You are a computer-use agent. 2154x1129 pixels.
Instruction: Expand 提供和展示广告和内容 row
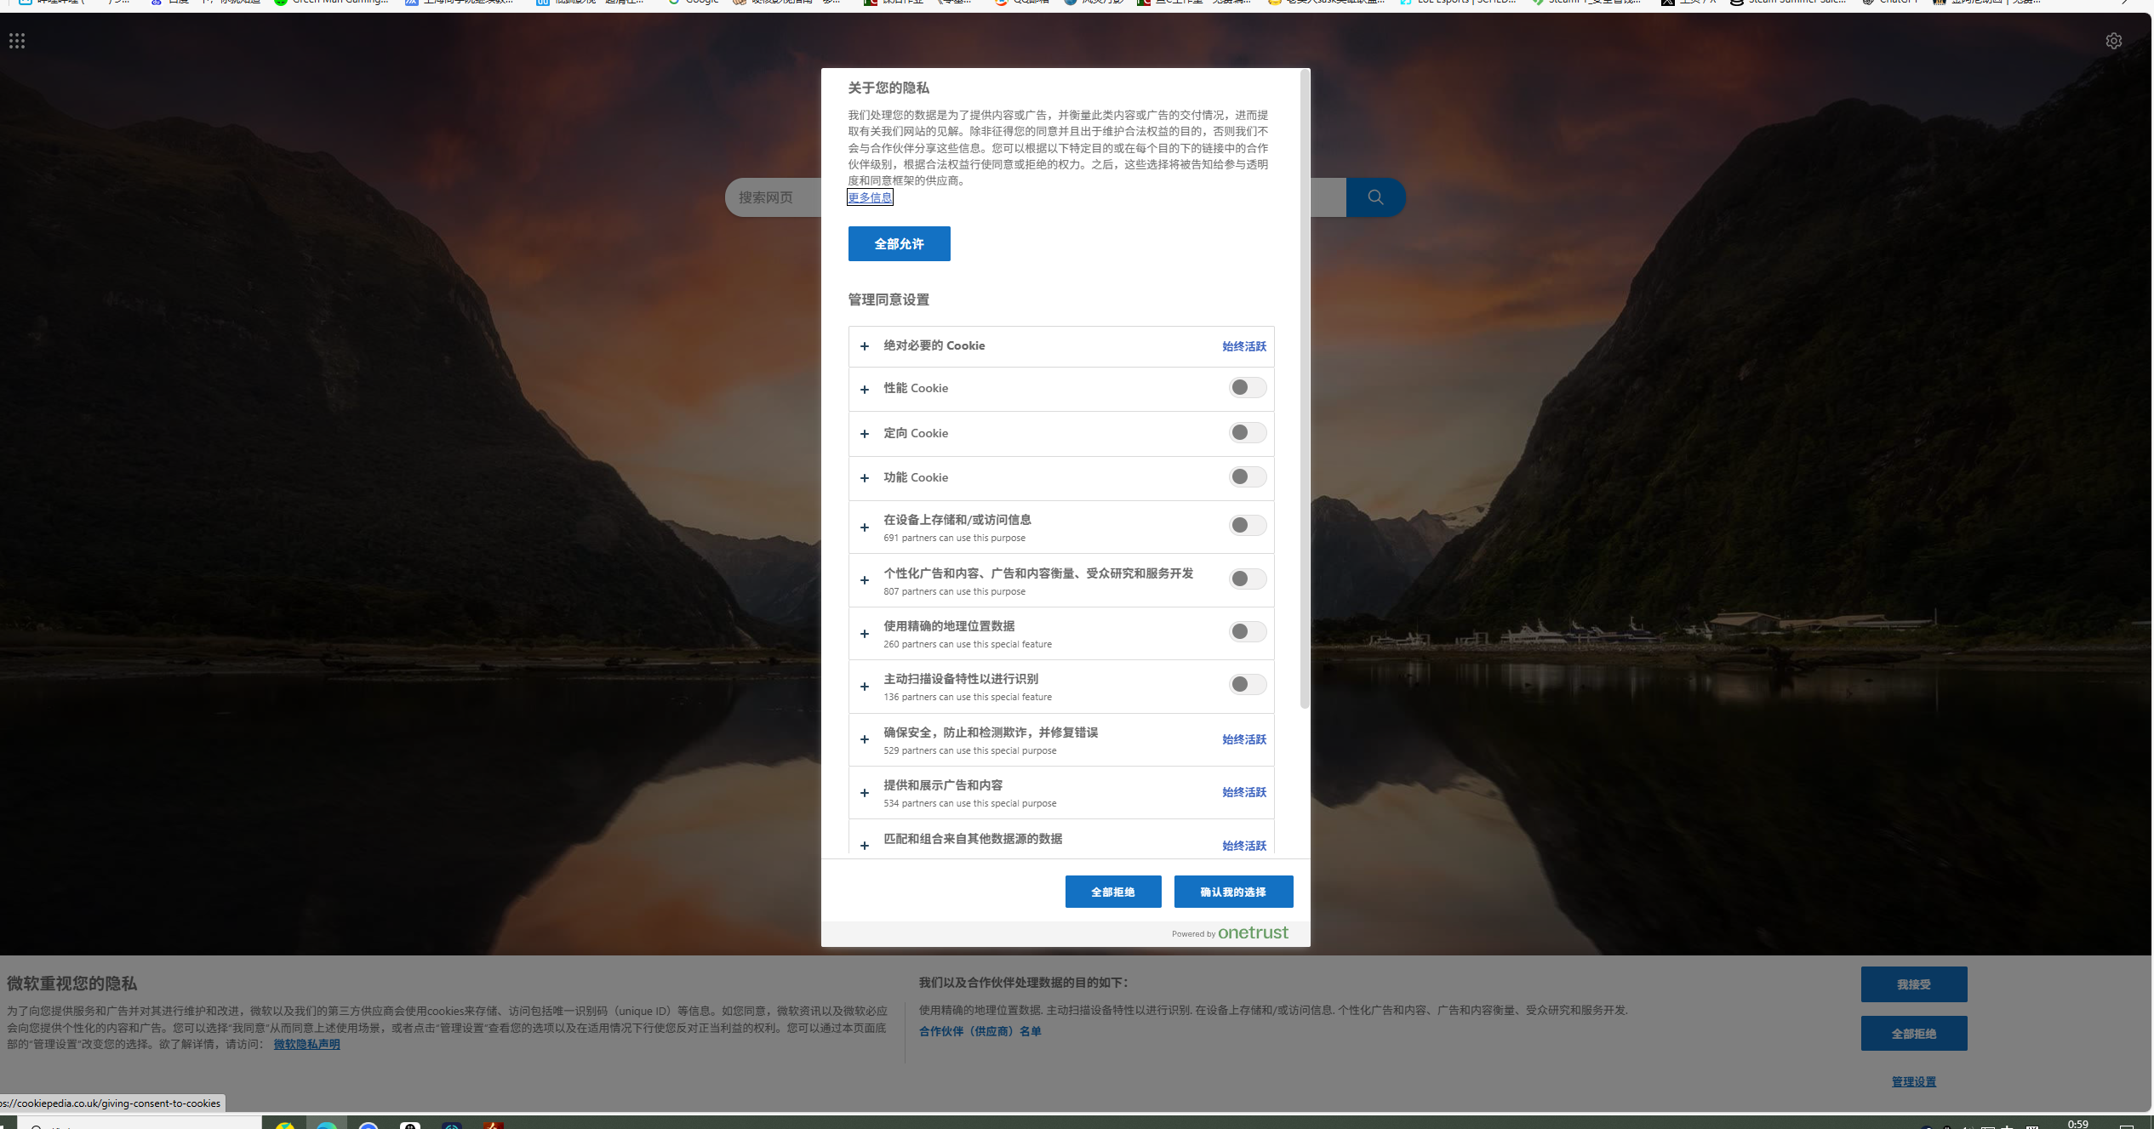pyautogui.click(x=865, y=793)
